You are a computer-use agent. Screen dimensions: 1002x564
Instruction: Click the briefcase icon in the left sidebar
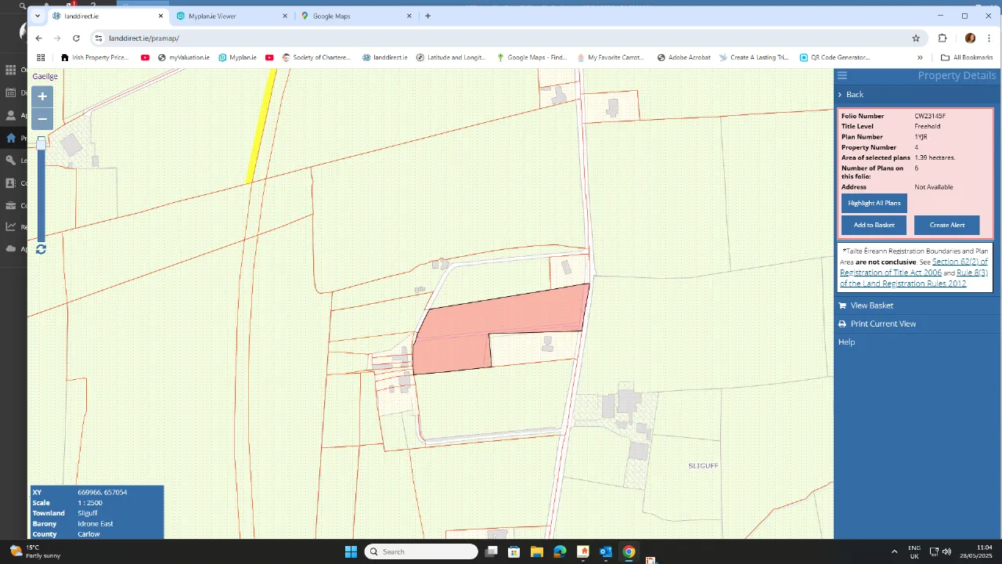coord(10,206)
